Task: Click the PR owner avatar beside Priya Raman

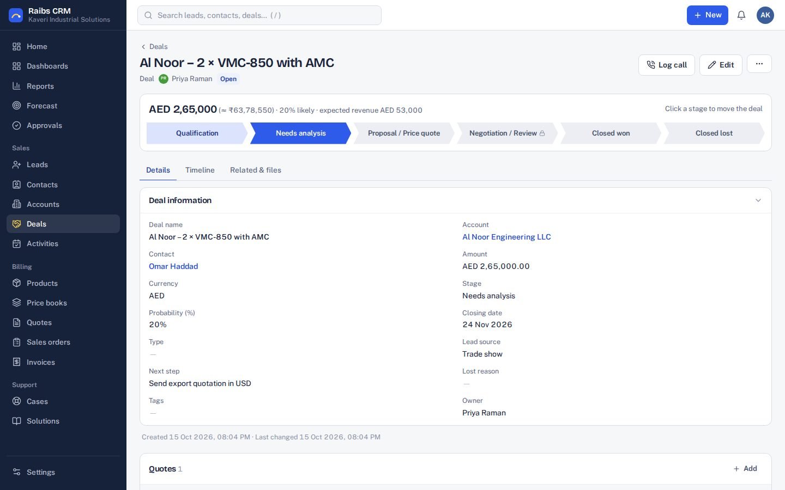Action: click(164, 78)
